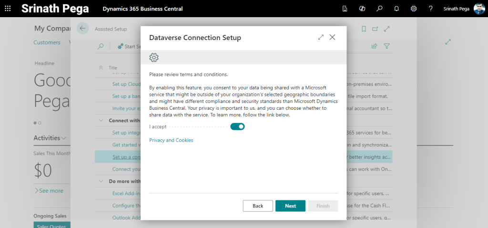
Task: Click the Back button
Action: click(x=258, y=206)
